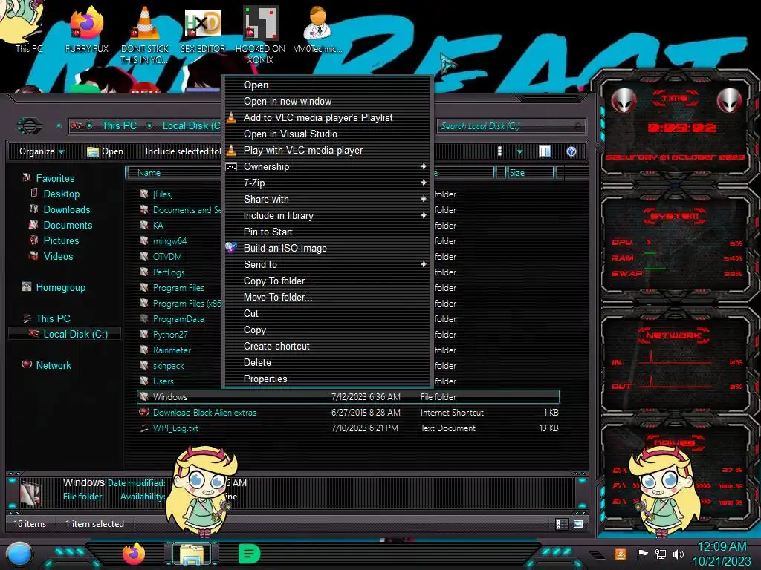Expand the 7-Zip submenu
Image resolution: width=761 pixels, height=570 pixels.
[x=327, y=183]
